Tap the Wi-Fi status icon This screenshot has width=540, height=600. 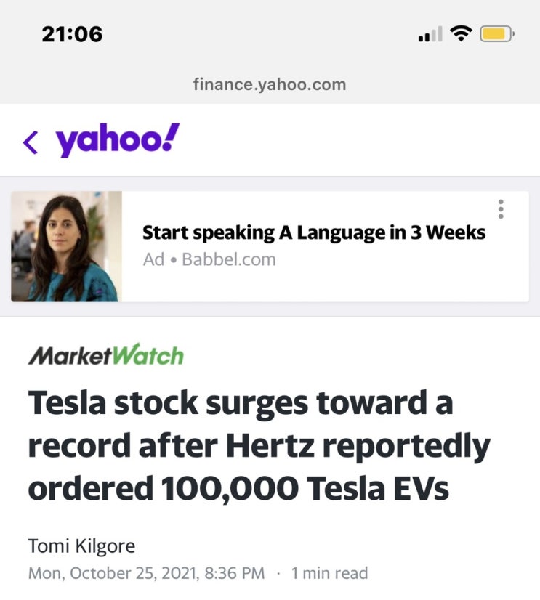click(461, 33)
